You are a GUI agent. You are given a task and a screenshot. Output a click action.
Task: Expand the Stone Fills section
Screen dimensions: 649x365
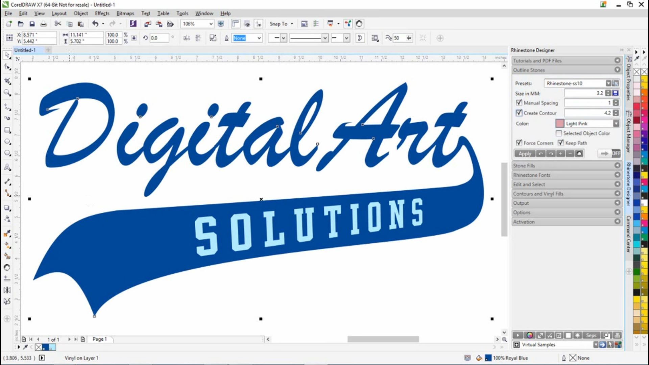pyautogui.click(x=567, y=166)
